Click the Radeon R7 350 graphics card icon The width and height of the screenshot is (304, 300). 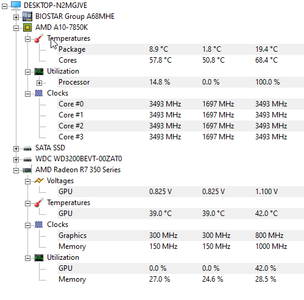click(x=27, y=170)
